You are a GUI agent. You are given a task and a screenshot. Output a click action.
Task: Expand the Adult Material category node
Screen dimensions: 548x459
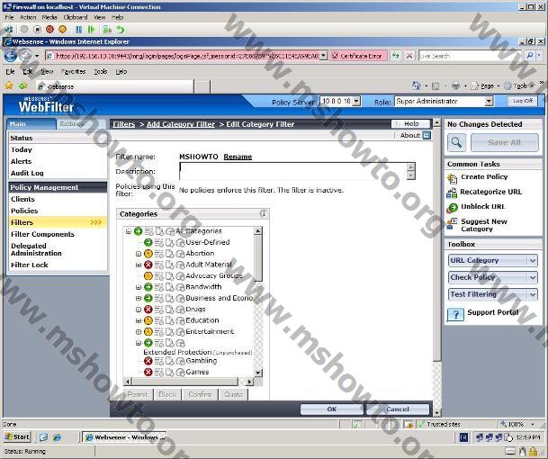tap(139, 265)
